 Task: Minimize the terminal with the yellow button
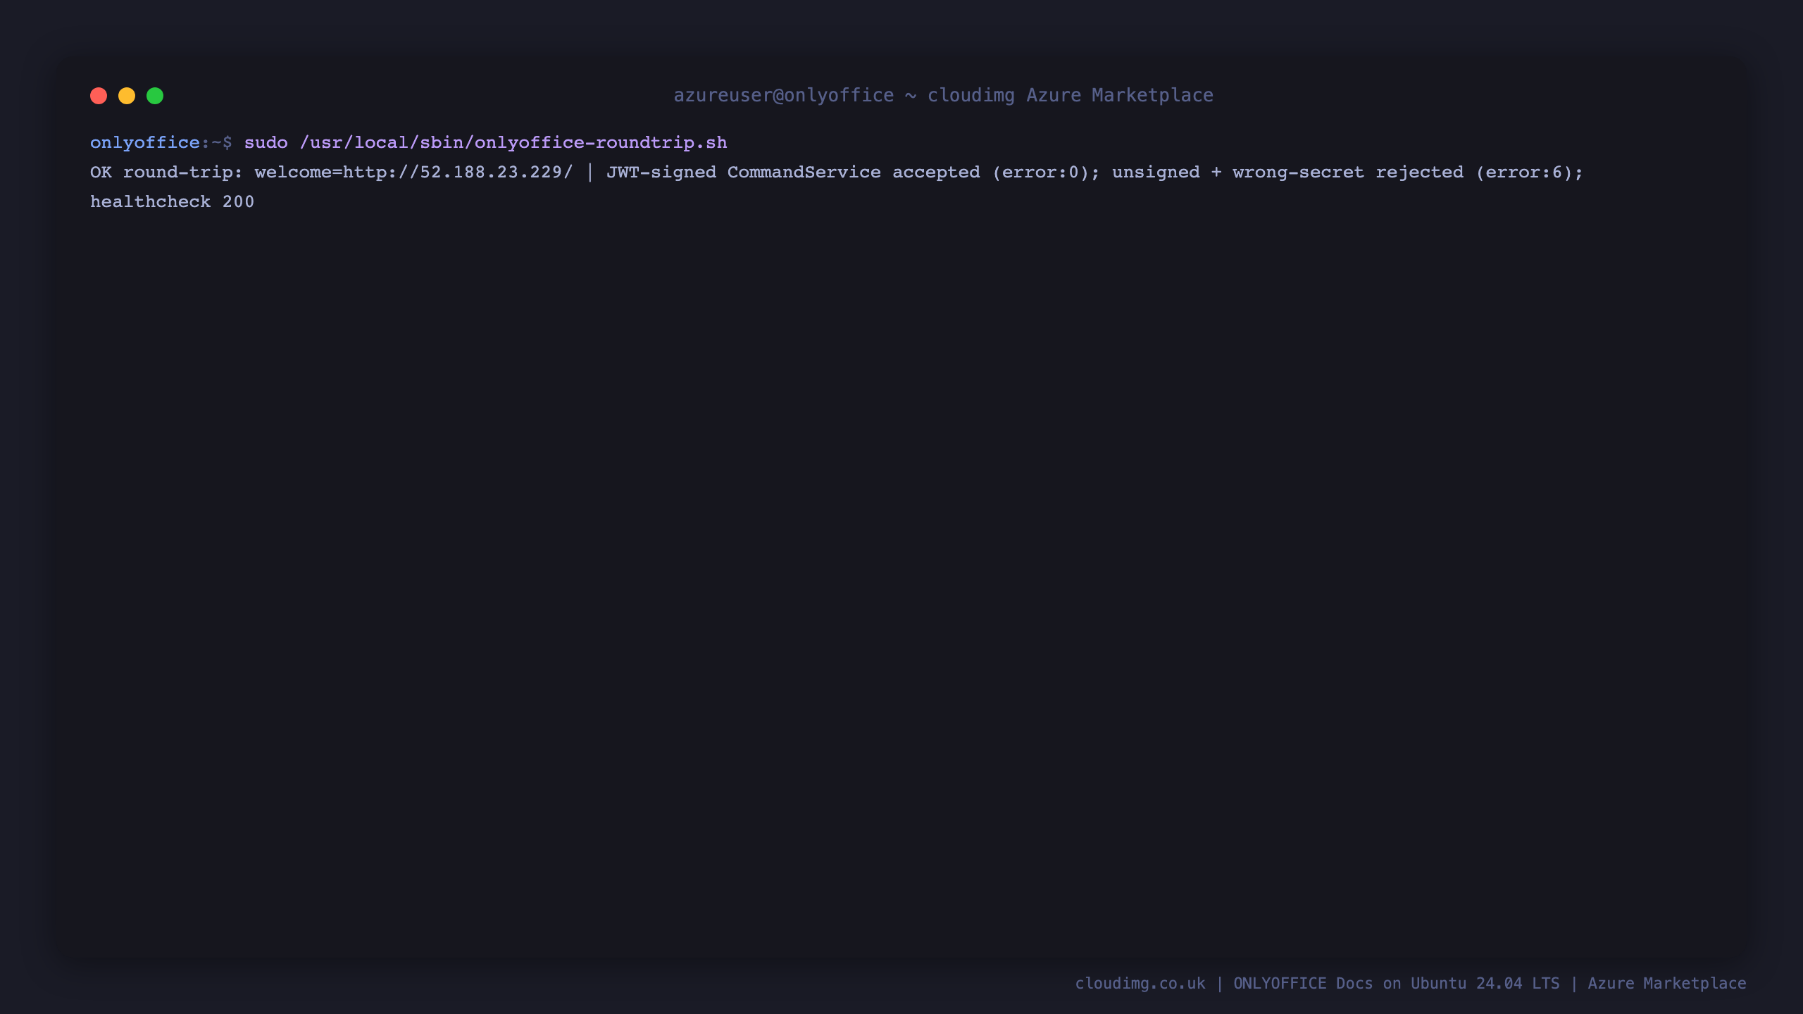tap(127, 96)
